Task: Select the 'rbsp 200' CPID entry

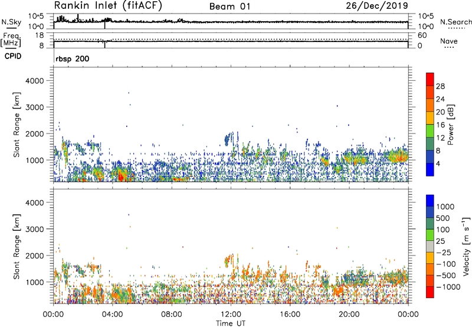Action: coord(72,58)
